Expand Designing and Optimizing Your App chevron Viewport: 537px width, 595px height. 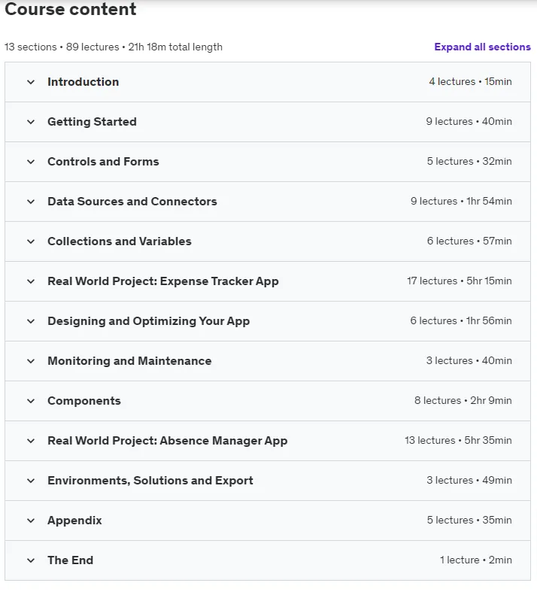pos(31,321)
